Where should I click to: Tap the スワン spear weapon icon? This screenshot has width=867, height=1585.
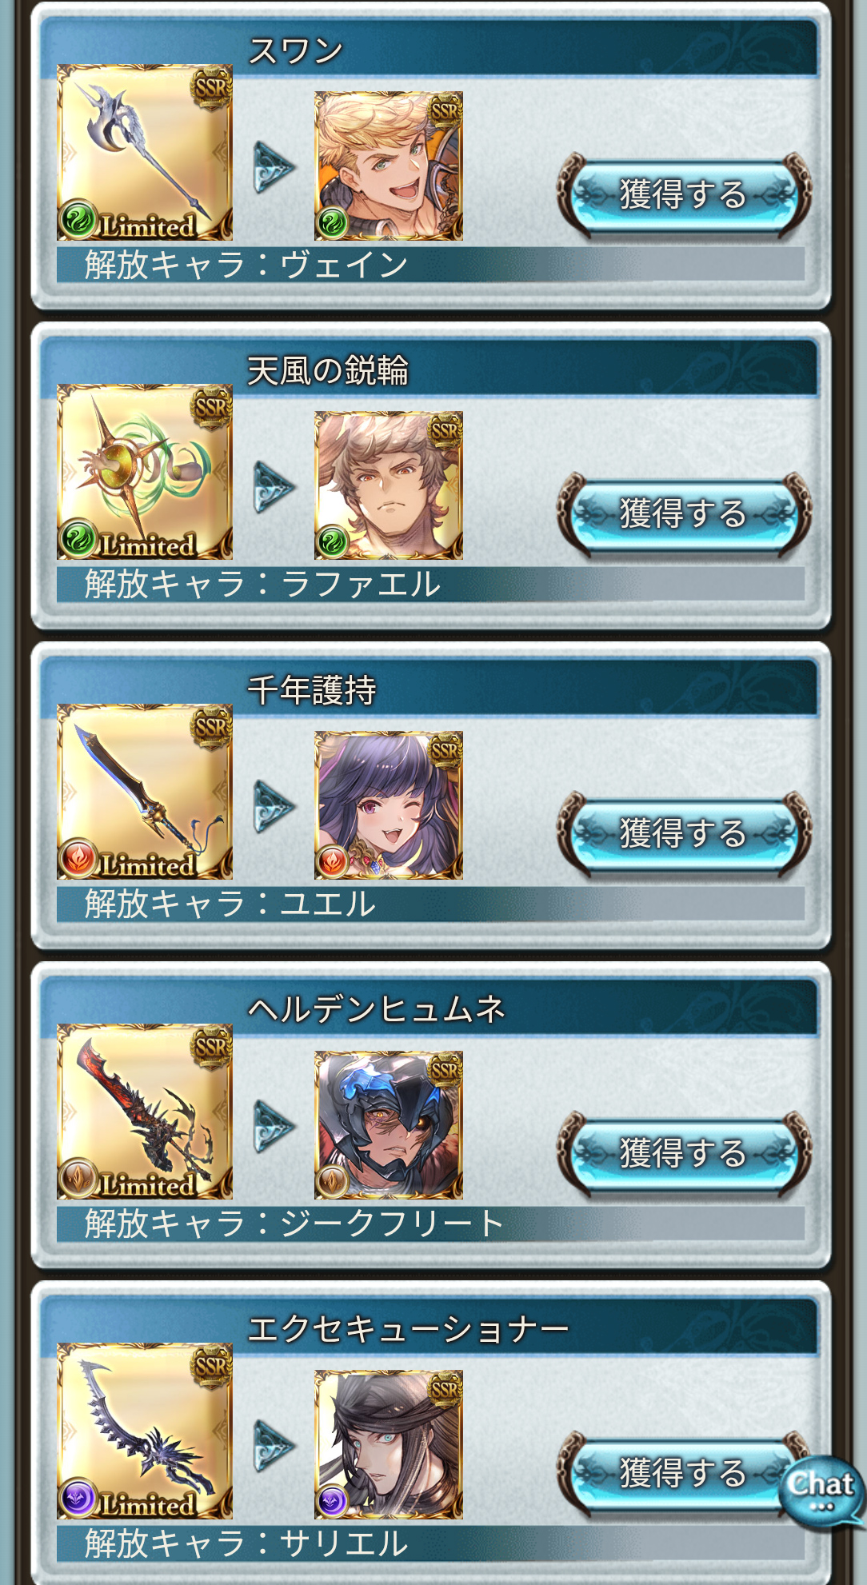point(145,153)
